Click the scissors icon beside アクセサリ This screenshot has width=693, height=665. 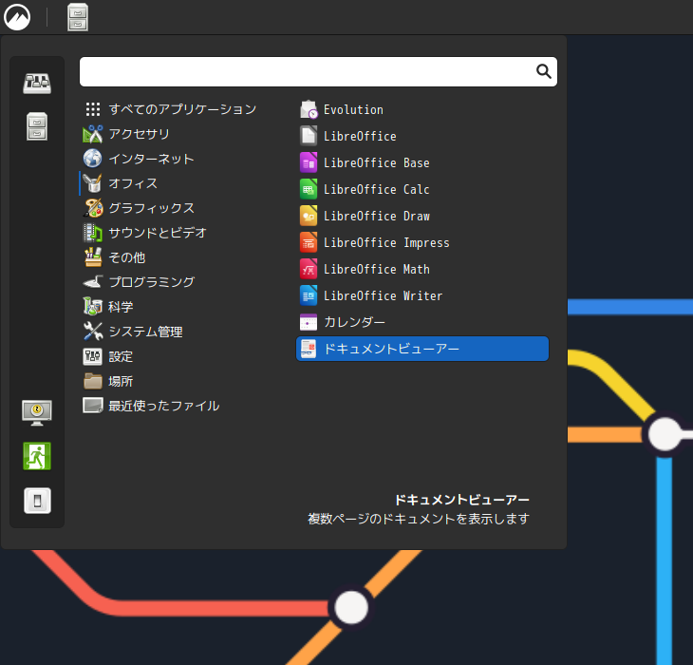click(x=93, y=134)
